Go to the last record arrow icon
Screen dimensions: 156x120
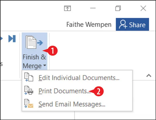12,39
